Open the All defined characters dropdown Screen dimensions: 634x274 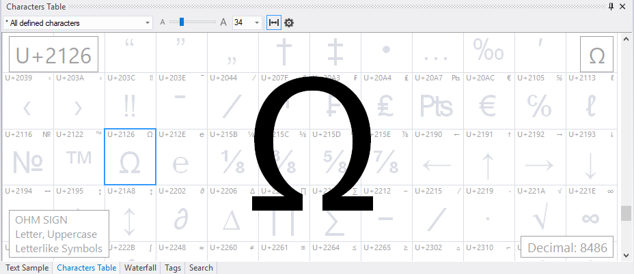pos(78,23)
